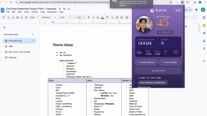Pause the Icarus session

click(146, 62)
